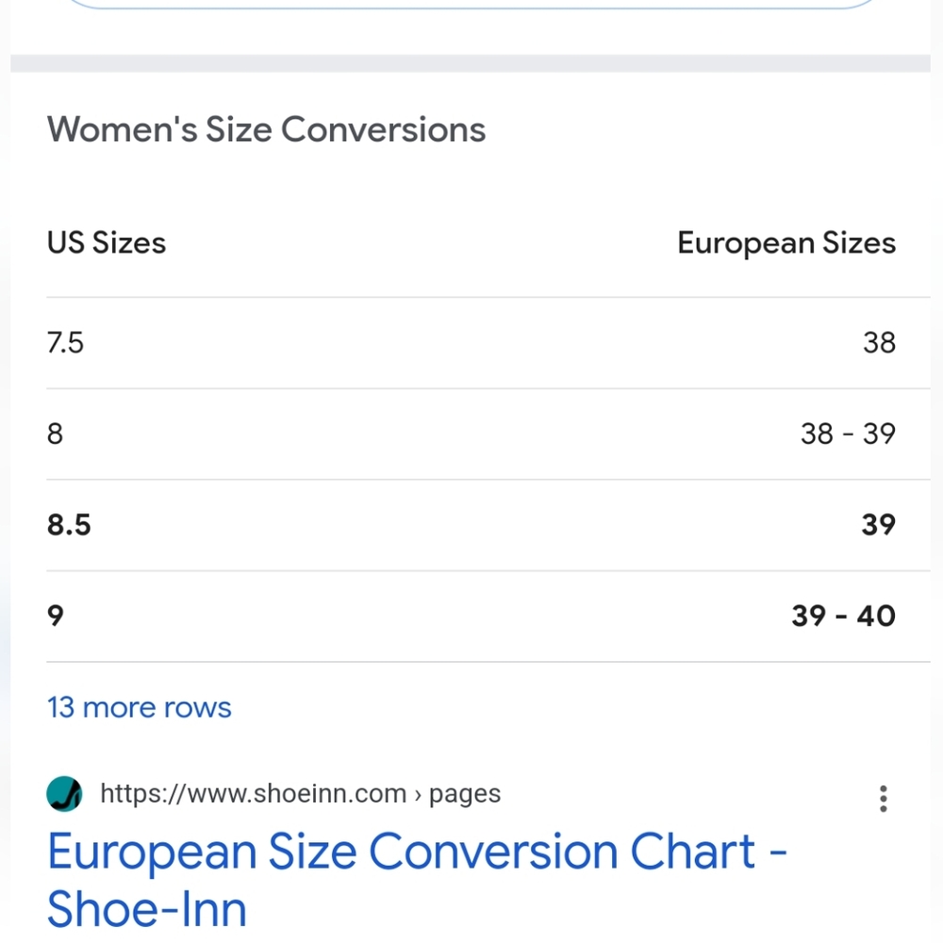Click the breadcrumb arrow after shoeinn.com
The image size is (943, 943).
pos(418,795)
